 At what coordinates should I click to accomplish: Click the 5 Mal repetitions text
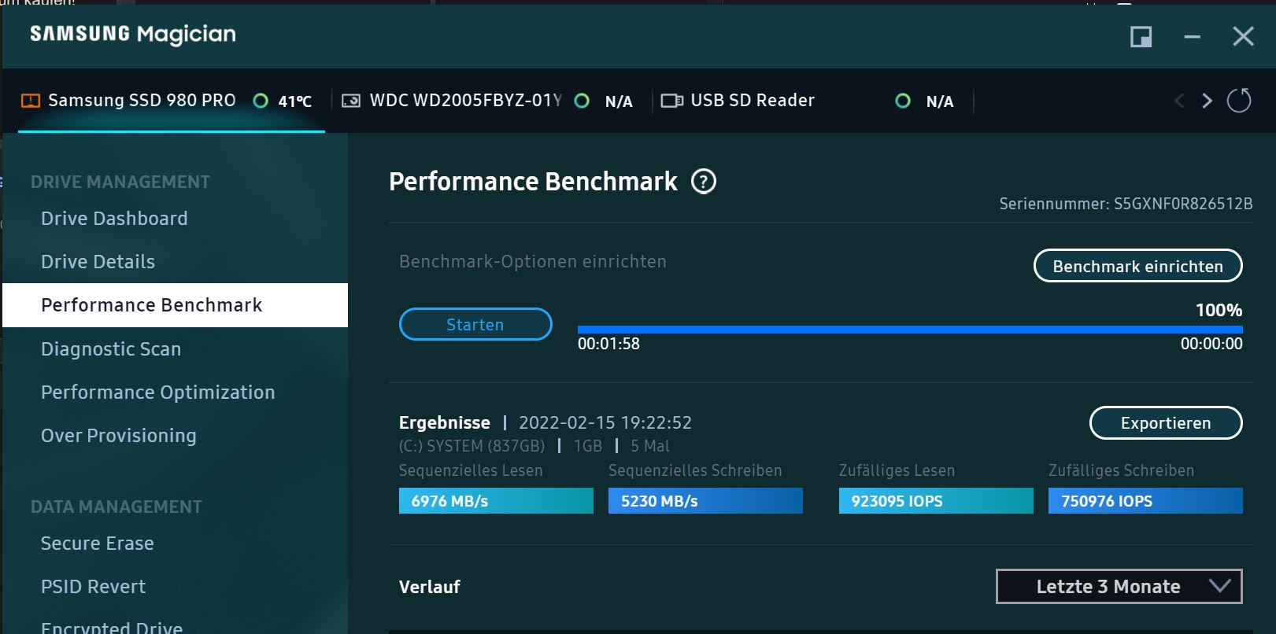[x=650, y=446]
